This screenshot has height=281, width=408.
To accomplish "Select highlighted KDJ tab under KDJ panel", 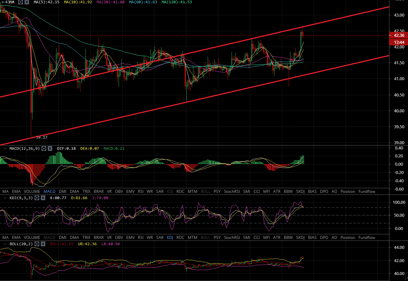I will click(170, 238).
